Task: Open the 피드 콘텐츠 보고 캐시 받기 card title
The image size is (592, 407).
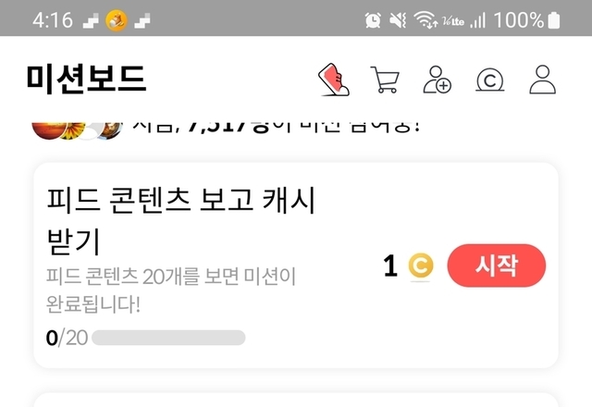Action: pyautogui.click(x=180, y=220)
